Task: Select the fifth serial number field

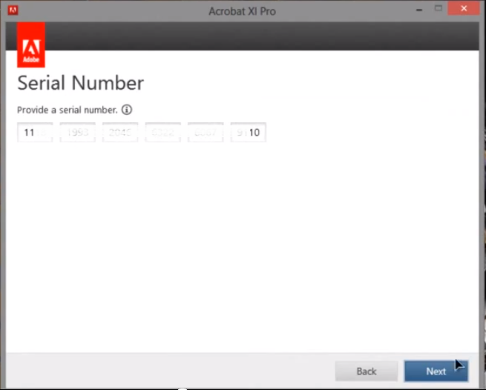Action: click(x=206, y=133)
